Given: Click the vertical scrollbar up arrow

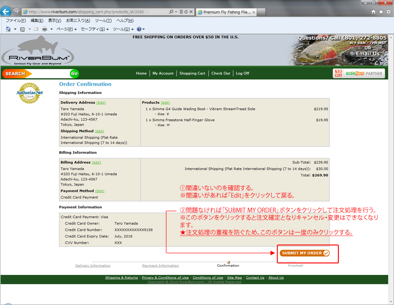Looking at the screenshot, I should (391, 37).
